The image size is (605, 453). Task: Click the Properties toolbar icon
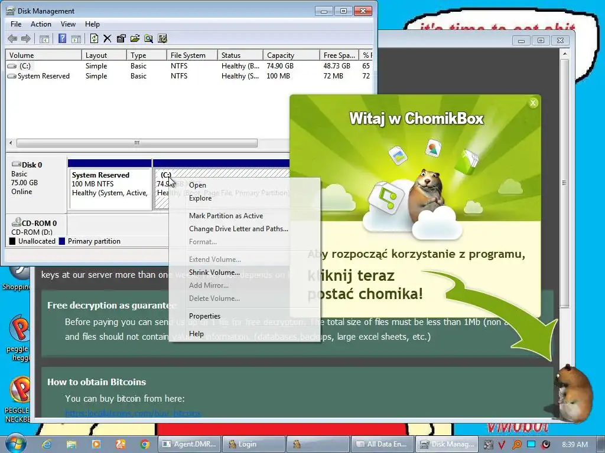pyautogui.click(x=121, y=38)
